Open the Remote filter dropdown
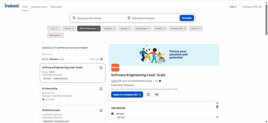The height and width of the screenshot is (123, 268). [x=69, y=29]
